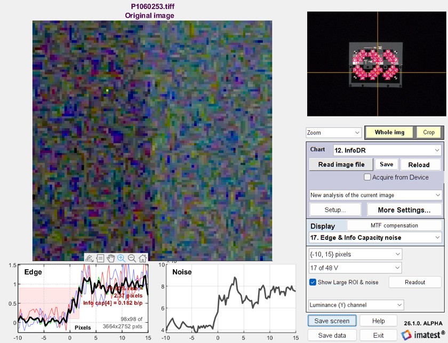The height and width of the screenshot is (343, 448).
Task: Click the Read image file button
Action: [x=341, y=165]
